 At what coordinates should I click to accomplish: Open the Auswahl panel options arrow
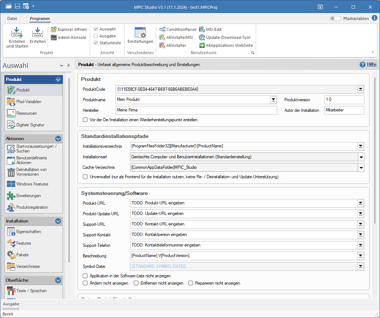[61, 66]
